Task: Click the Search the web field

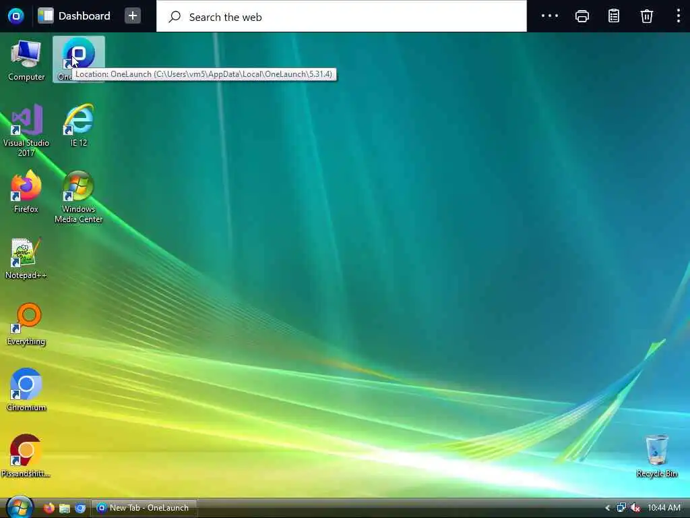Action: 341,17
